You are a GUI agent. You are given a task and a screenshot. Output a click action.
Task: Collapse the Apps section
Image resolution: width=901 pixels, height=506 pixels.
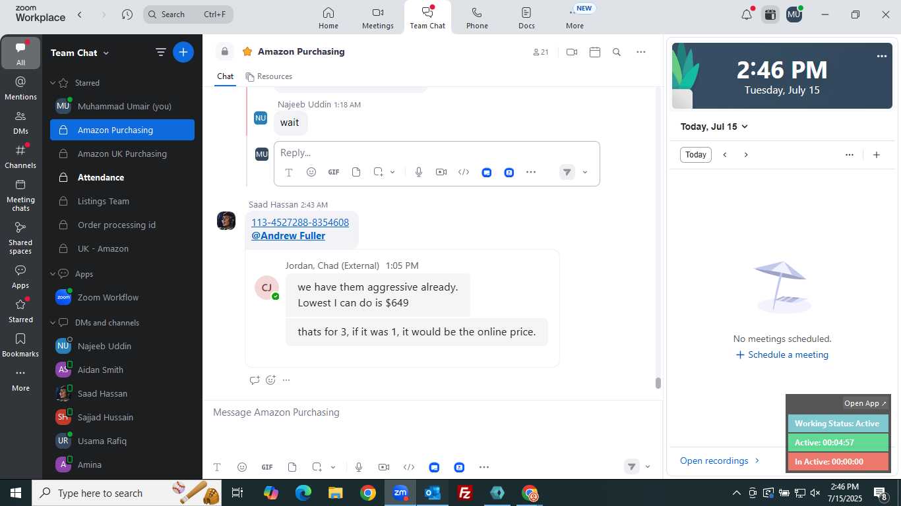(x=53, y=274)
